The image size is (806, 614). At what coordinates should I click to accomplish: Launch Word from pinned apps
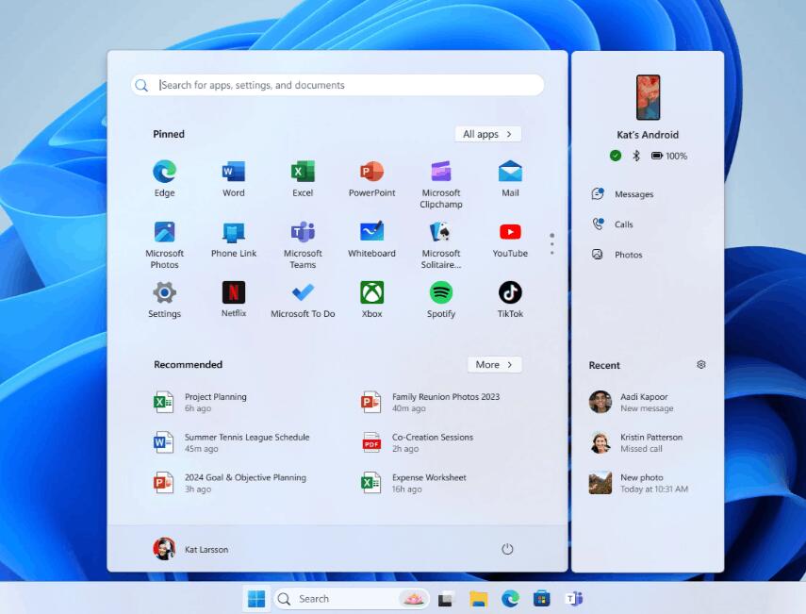pyautogui.click(x=234, y=178)
